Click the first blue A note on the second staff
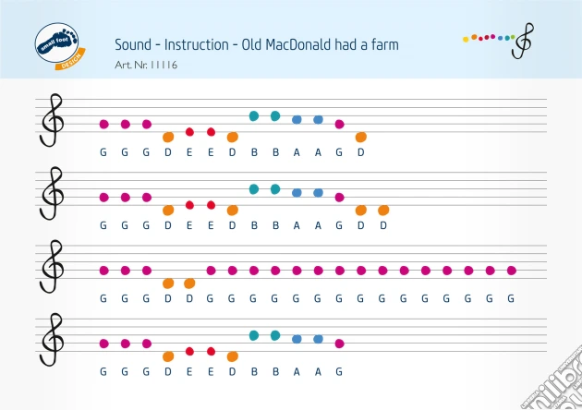Viewport: 582px width, 410px height. click(297, 193)
